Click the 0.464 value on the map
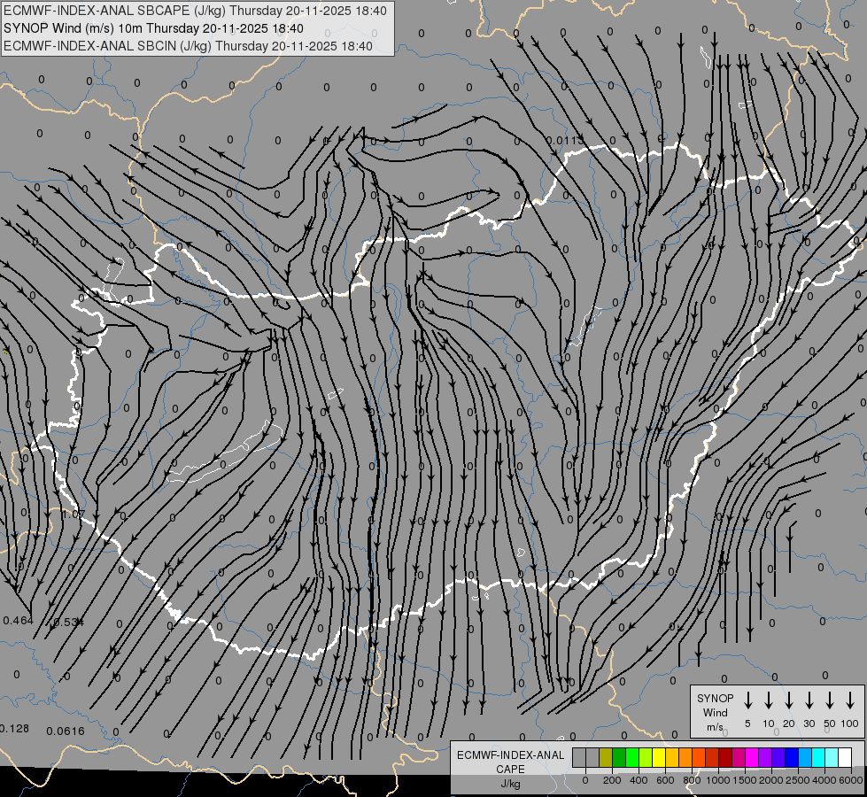This screenshot has height=797, width=867. coord(18,621)
